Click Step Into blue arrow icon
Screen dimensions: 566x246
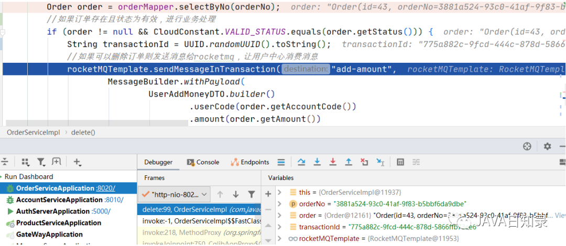(317, 162)
